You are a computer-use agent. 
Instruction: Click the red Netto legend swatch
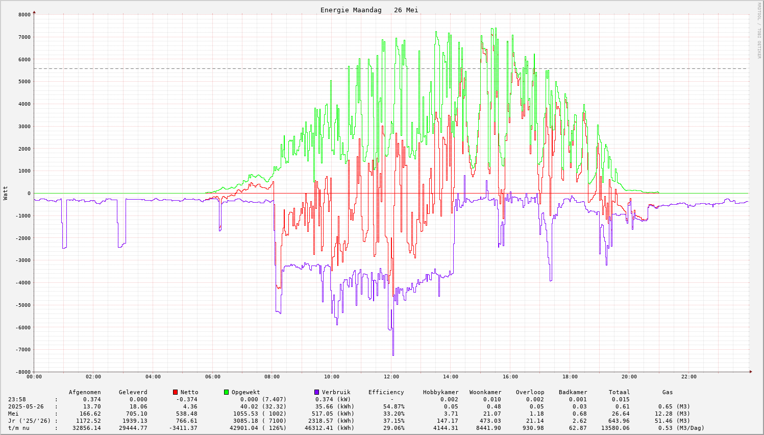click(175, 392)
